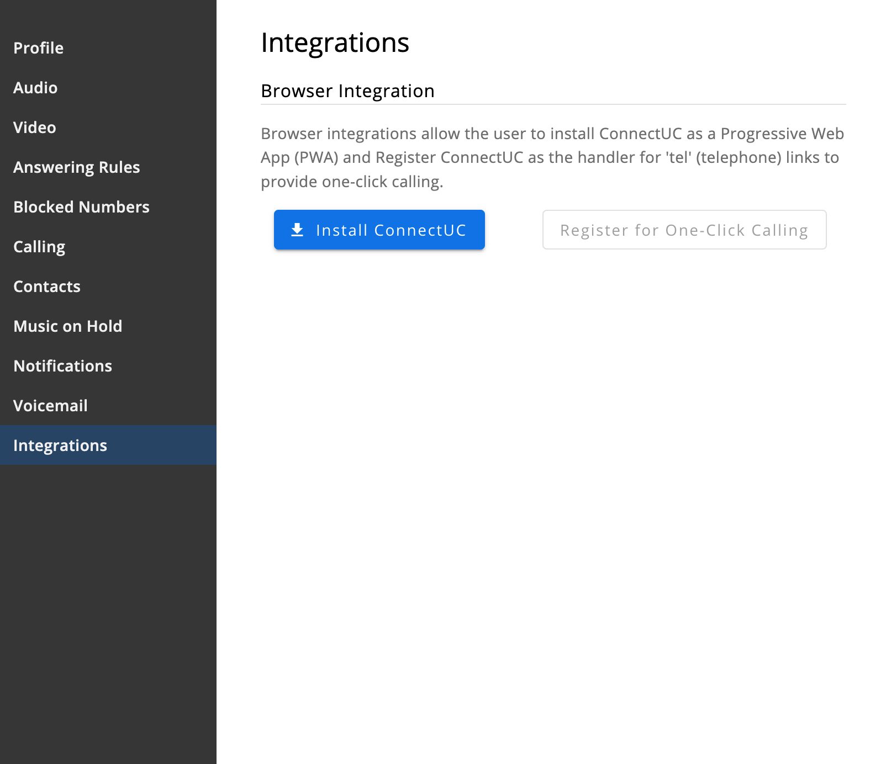Open Answering Rules settings

click(77, 167)
